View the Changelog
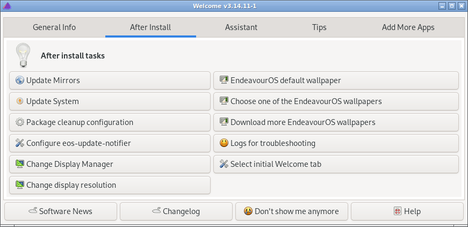Image resolution: width=468 pixels, height=227 pixels. point(176,211)
